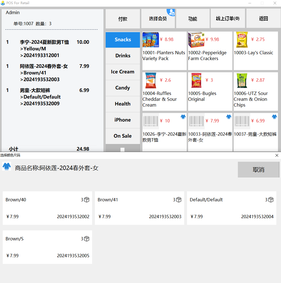
Task: Click the 单号:1007 order number text
Action: point(24,24)
